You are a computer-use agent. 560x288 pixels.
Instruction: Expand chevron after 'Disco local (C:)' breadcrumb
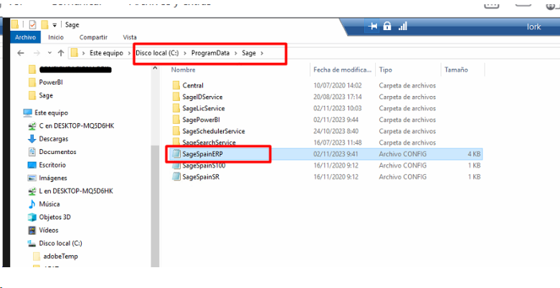tap(185, 53)
